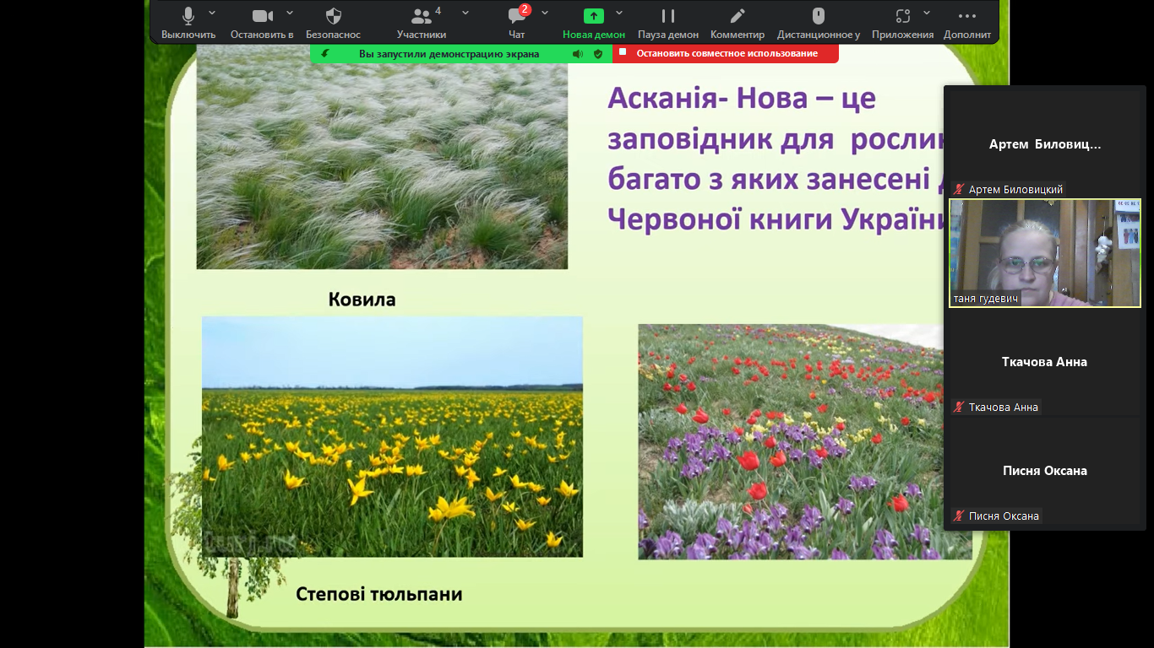Expand the microphone audio options arrow

click(x=212, y=13)
